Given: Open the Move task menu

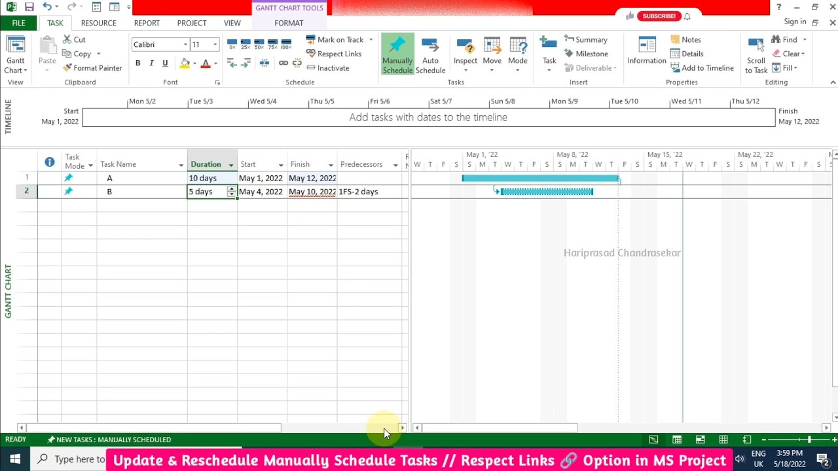Looking at the screenshot, I should [x=492, y=56].
